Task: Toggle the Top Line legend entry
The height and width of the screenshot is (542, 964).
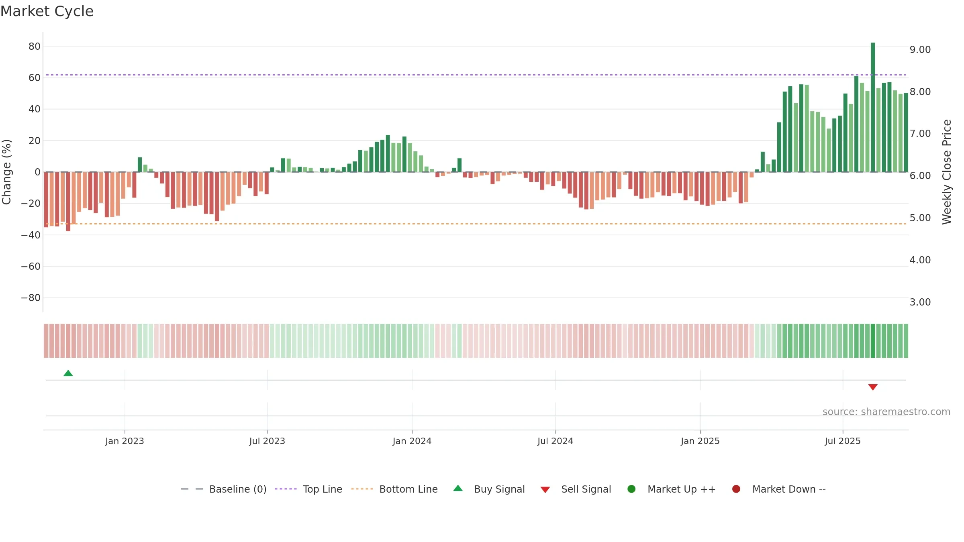Action: tap(308, 489)
